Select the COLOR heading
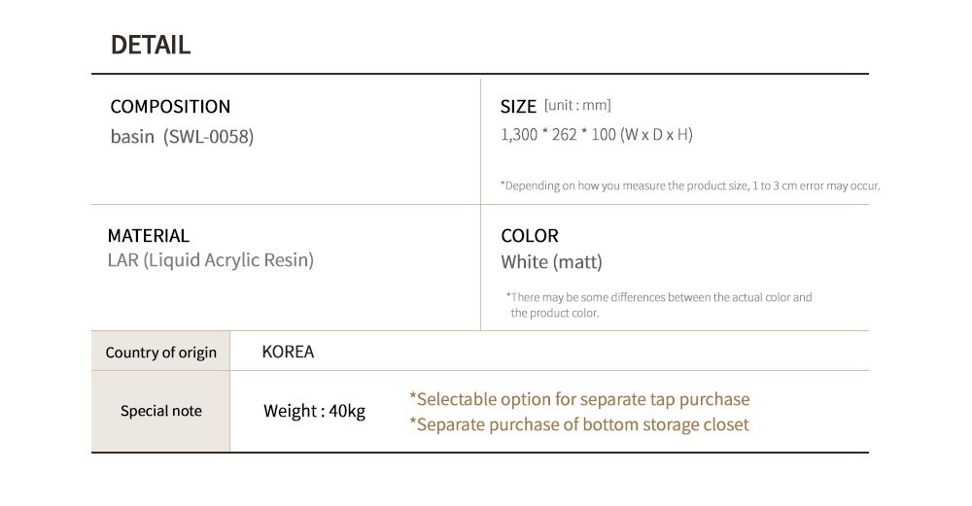This screenshot has width=972, height=506. point(530,236)
